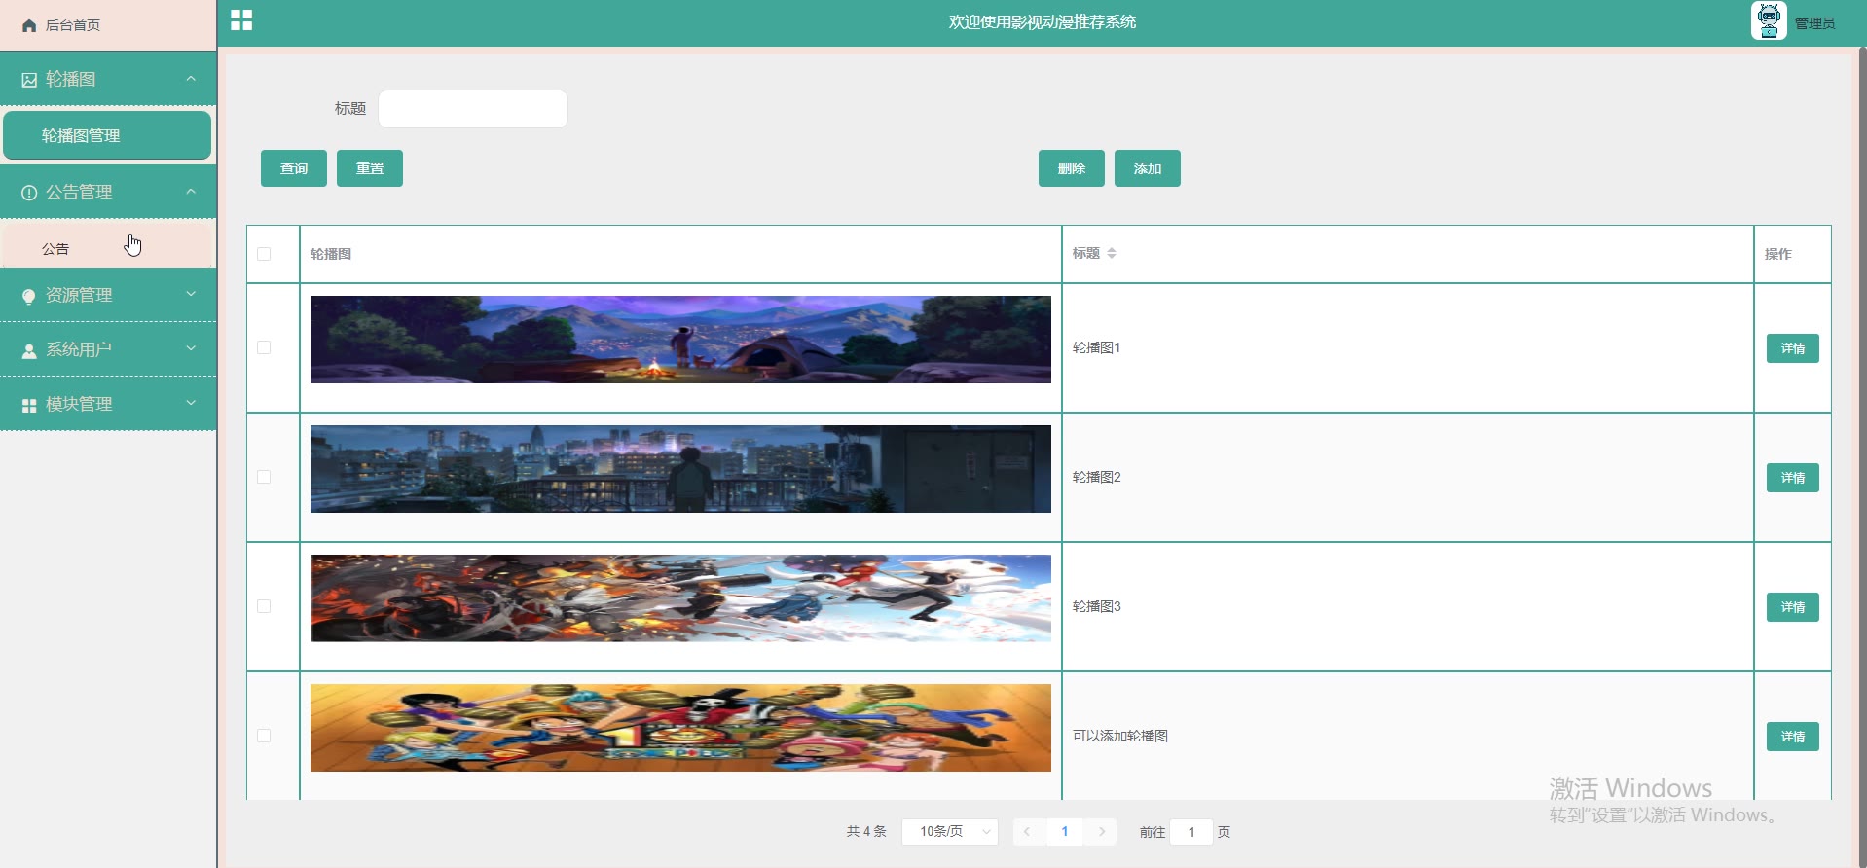Collapse the 公告管理 menu chevron

point(191,191)
